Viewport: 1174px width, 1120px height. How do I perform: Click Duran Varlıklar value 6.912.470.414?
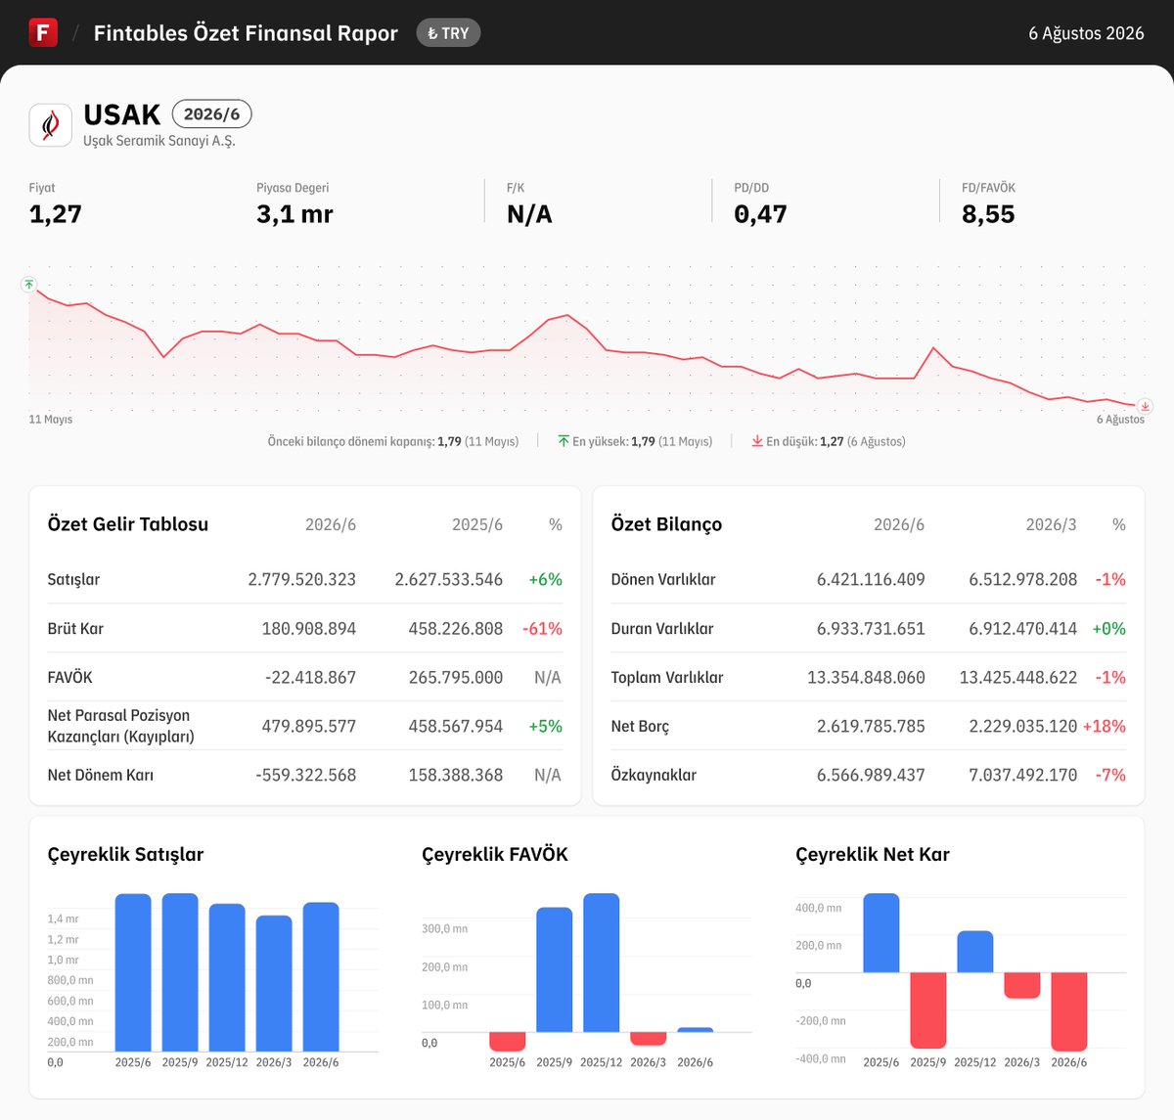(x=1023, y=628)
